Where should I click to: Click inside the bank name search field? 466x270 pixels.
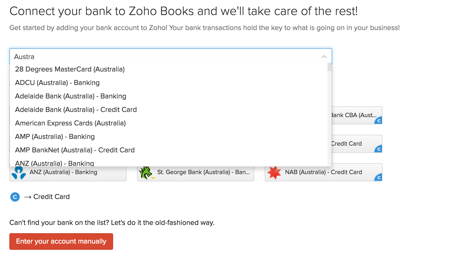tap(156, 56)
